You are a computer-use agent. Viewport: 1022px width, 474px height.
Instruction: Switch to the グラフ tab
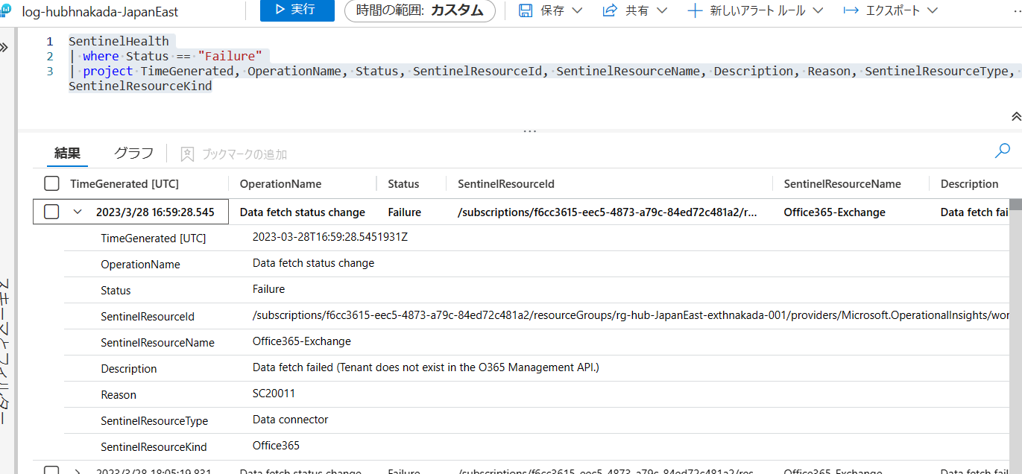(x=133, y=152)
